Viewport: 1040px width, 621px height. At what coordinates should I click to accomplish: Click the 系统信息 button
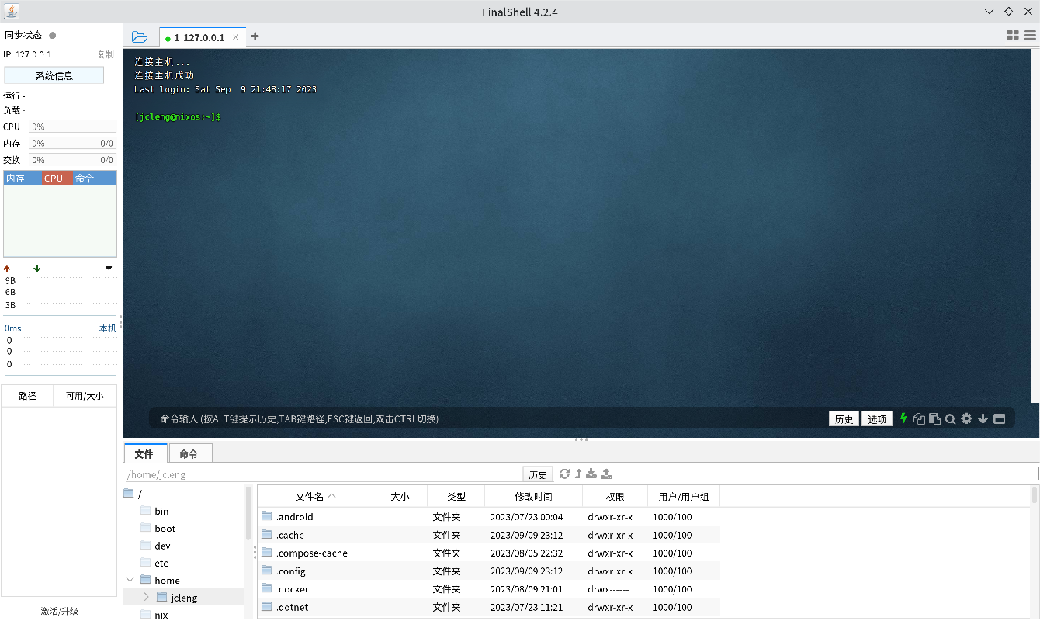pos(54,75)
